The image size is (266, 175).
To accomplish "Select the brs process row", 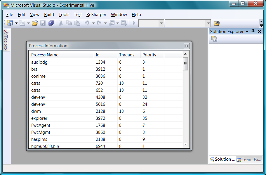I will click(106, 69).
